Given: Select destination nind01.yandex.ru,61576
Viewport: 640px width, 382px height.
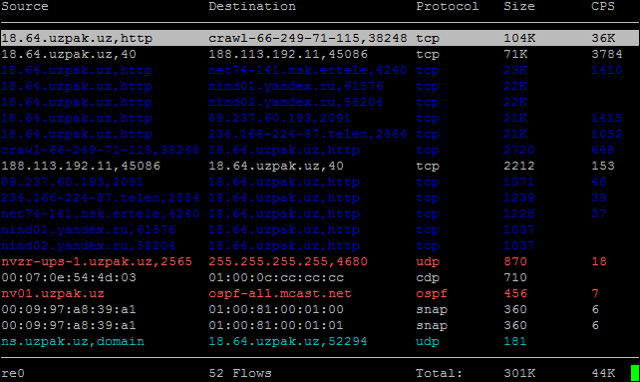Looking at the screenshot, I should pyautogui.click(x=296, y=86).
